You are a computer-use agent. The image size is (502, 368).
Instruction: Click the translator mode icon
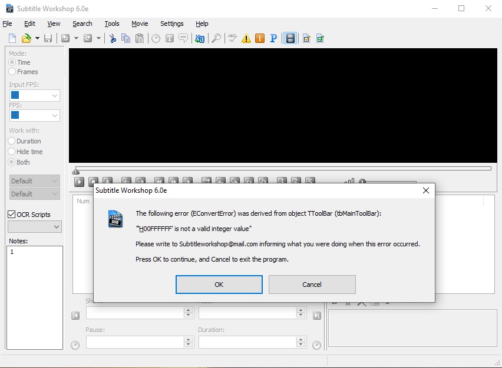[x=200, y=39]
